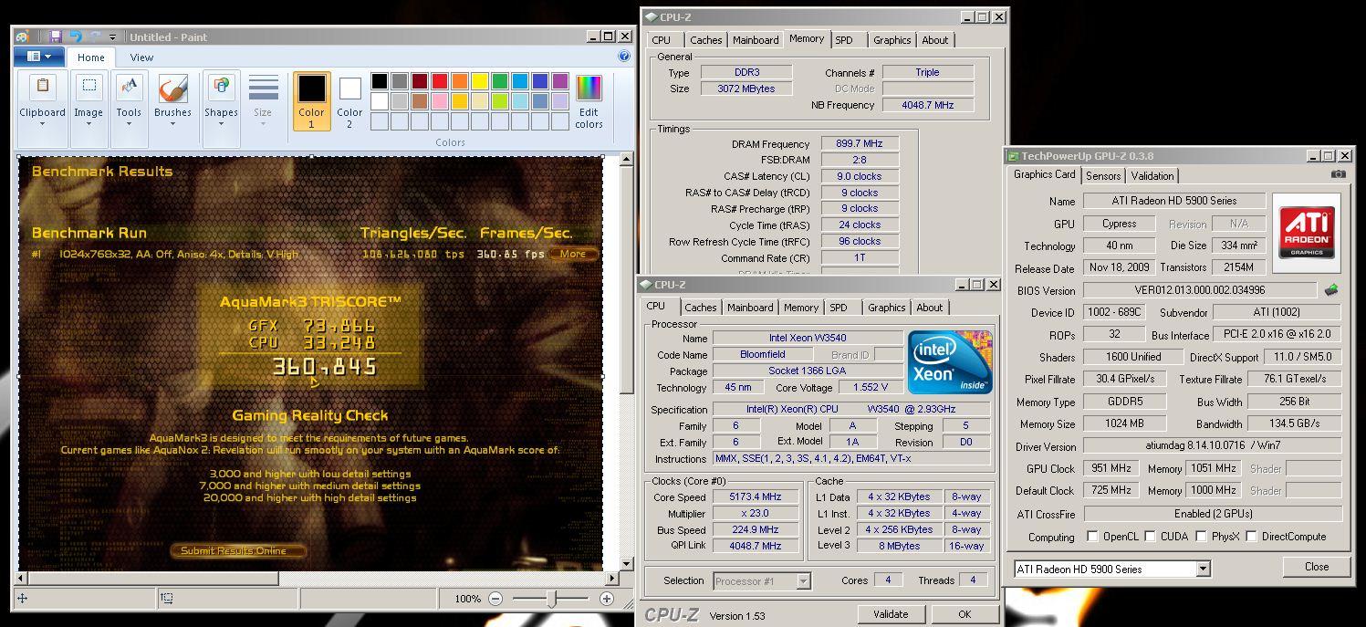
Task: Expand the Shapes group arrow
Action: tap(221, 125)
